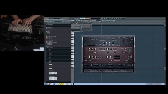Screen dimensions: 168x94
Task: Open the Chorus preset dropdown
Action: pos(87,65)
